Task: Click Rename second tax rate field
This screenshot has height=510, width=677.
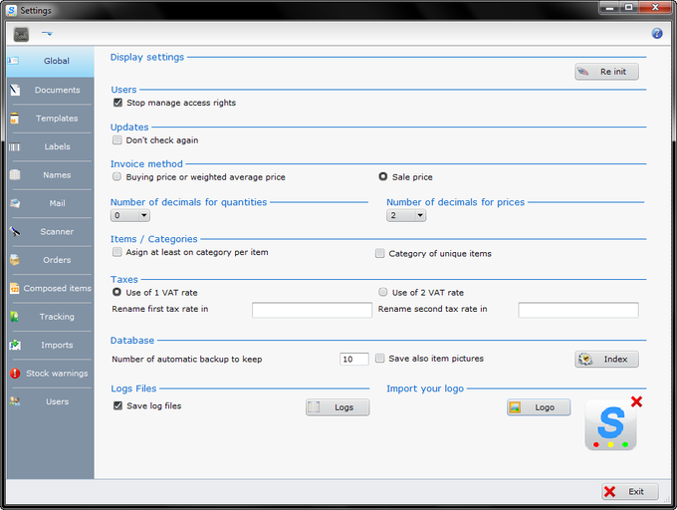Action: [578, 310]
